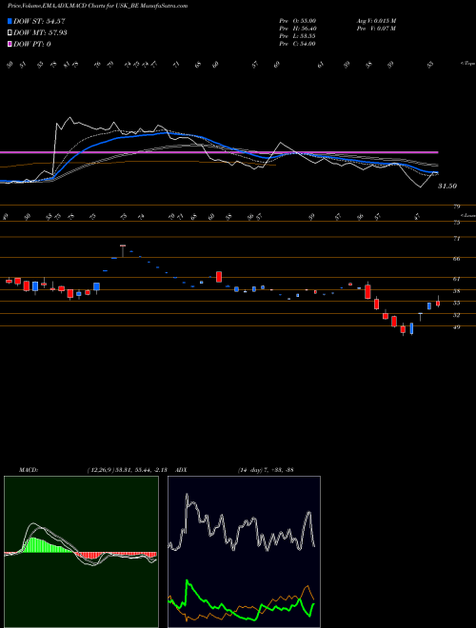
Task: Click the 61 price axis label
Action: pos(456,279)
